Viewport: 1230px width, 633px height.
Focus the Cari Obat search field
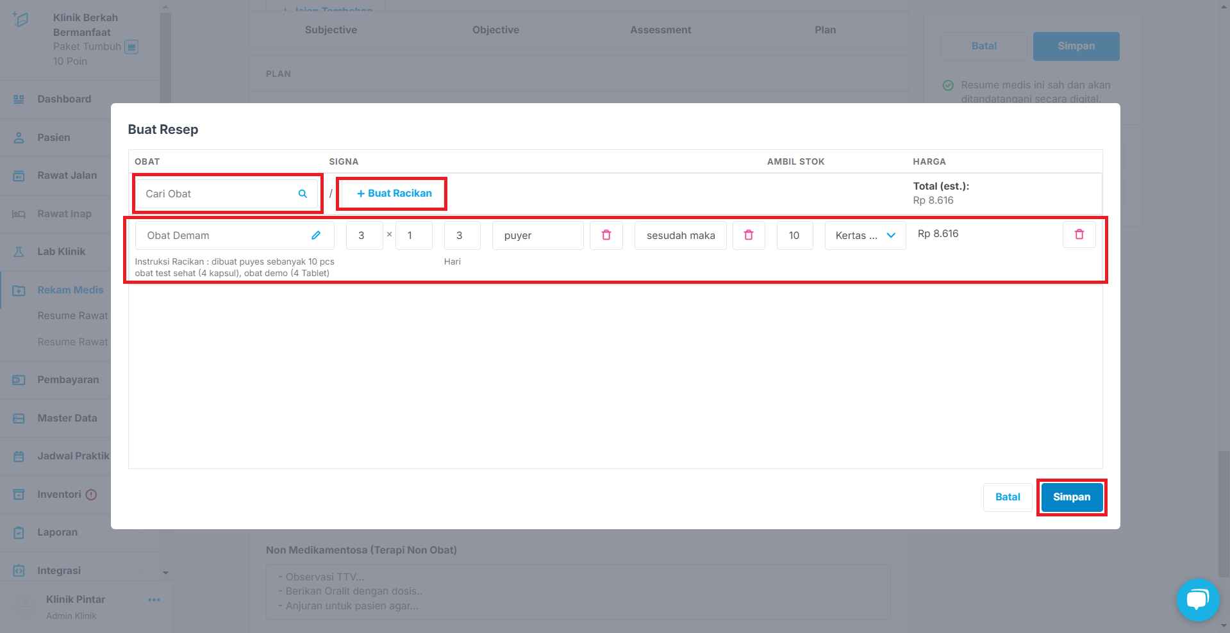(x=228, y=193)
